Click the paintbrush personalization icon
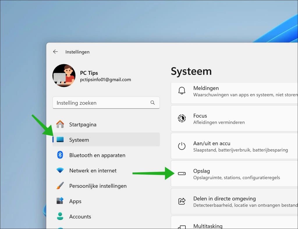 click(x=60, y=186)
